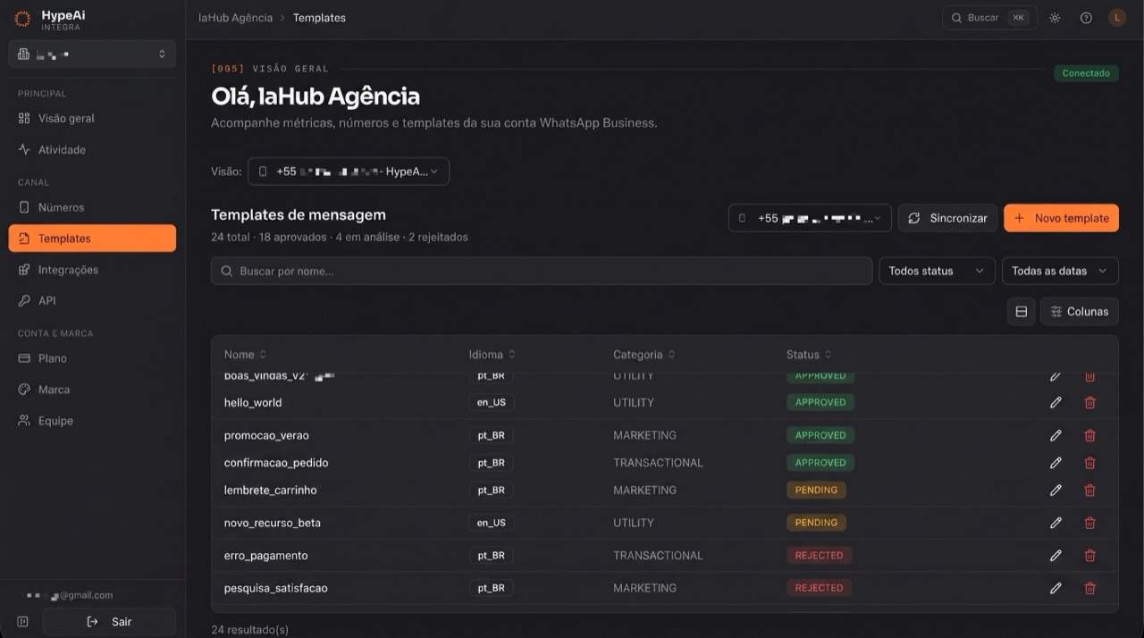This screenshot has width=1144, height=638.
Task: Click the Conectado status badge
Action: tap(1086, 73)
